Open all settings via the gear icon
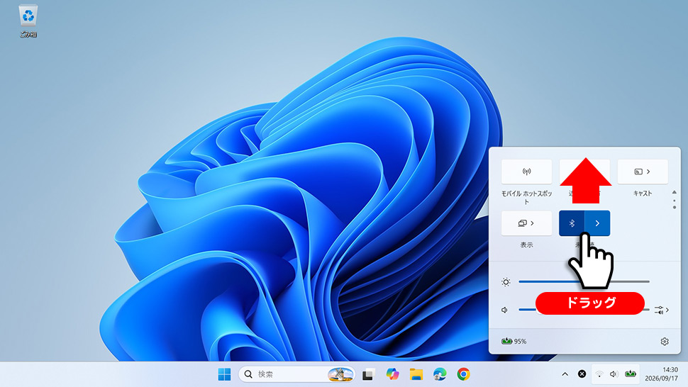 pyautogui.click(x=665, y=341)
